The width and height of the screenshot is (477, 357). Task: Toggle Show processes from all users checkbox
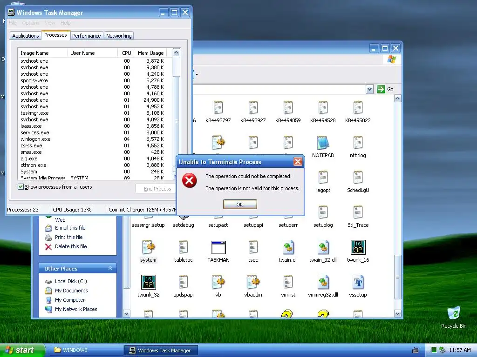(20, 187)
